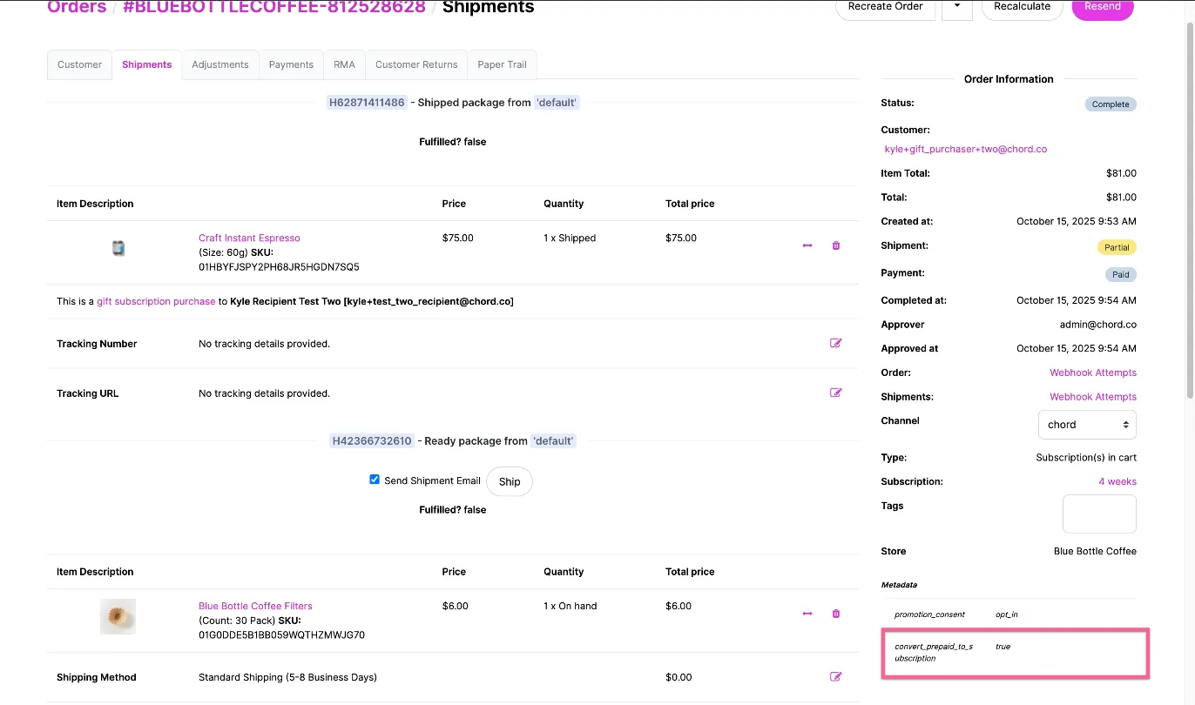Click shipment number H62871411486
Screen dimensions: 1195x705
click(x=367, y=103)
